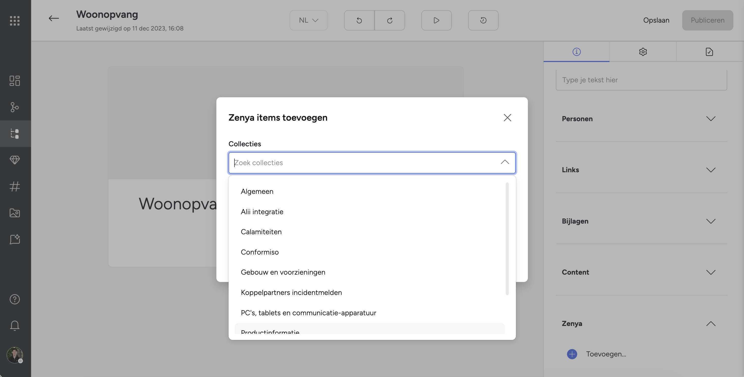
Task: Select Conformiso collection
Action: [369, 252]
